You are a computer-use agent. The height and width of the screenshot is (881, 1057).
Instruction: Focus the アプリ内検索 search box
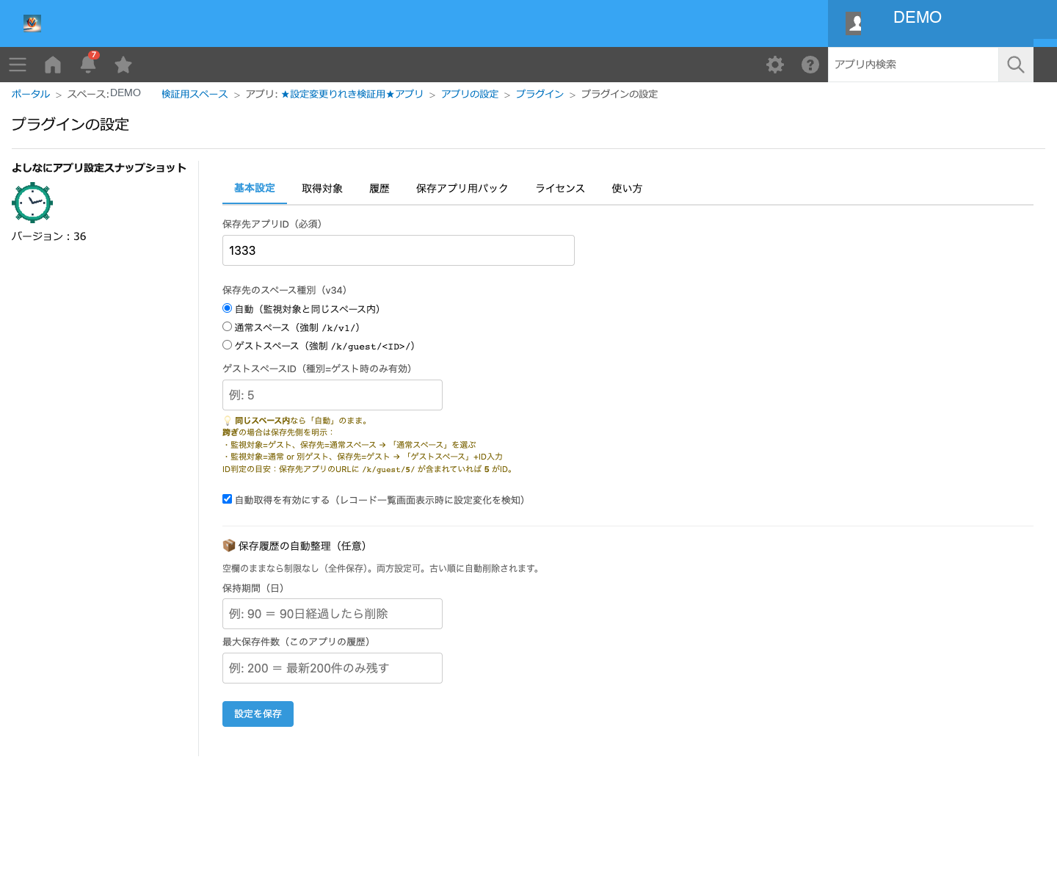(913, 65)
